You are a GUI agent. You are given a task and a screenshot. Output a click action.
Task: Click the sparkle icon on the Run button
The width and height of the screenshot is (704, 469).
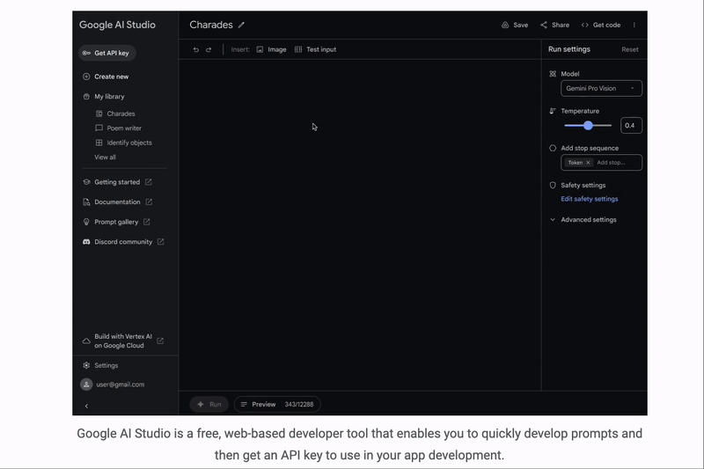[201, 405]
